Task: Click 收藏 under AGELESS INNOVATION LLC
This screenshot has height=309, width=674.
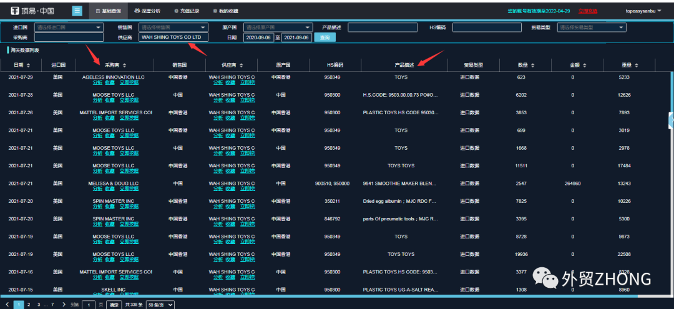Action: coord(110,82)
